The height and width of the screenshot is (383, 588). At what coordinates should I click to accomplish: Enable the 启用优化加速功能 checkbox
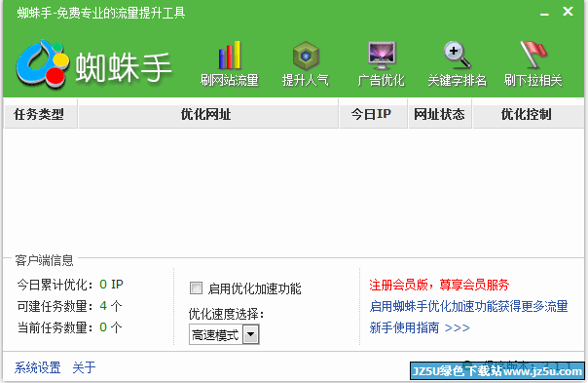click(196, 288)
